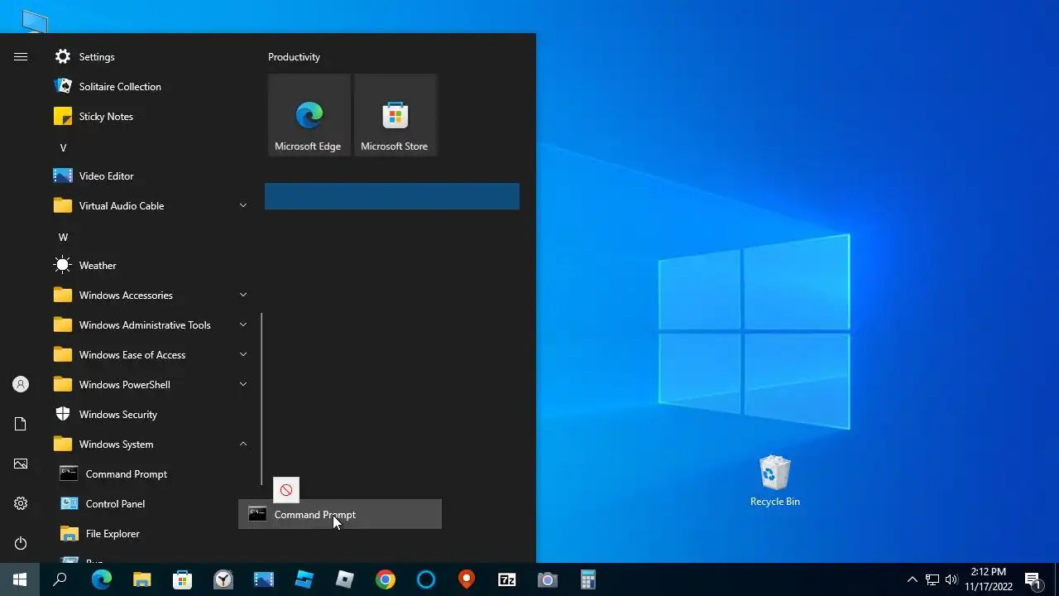
Task: Open File Explorer from taskbar
Action: point(142,579)
